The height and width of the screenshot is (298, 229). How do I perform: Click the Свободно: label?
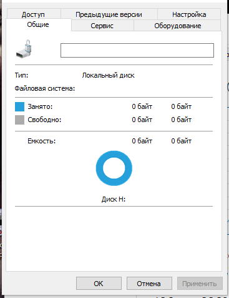point(44,120)
